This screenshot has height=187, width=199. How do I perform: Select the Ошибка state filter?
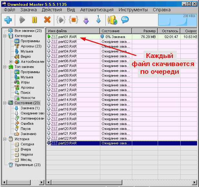click(x=27, y=123)
